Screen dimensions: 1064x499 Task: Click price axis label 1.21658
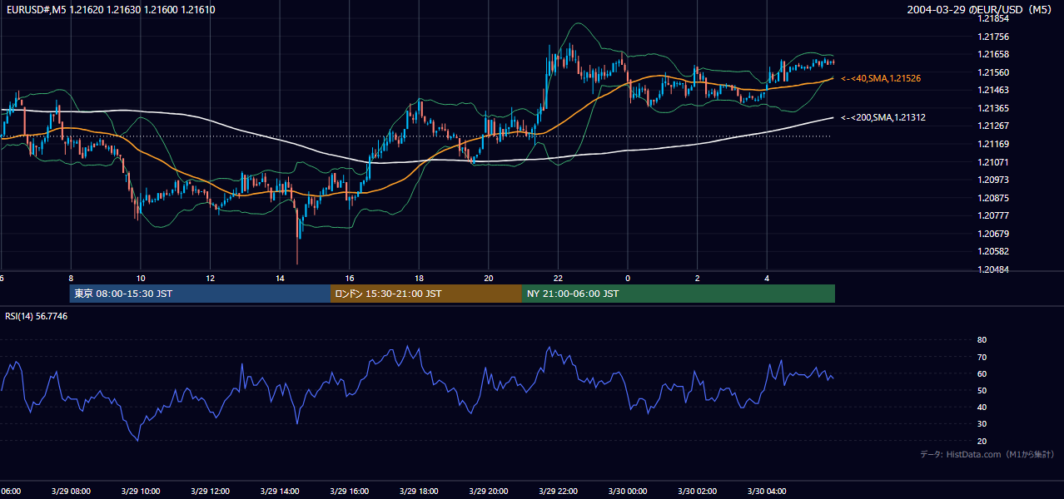[992, 54]
